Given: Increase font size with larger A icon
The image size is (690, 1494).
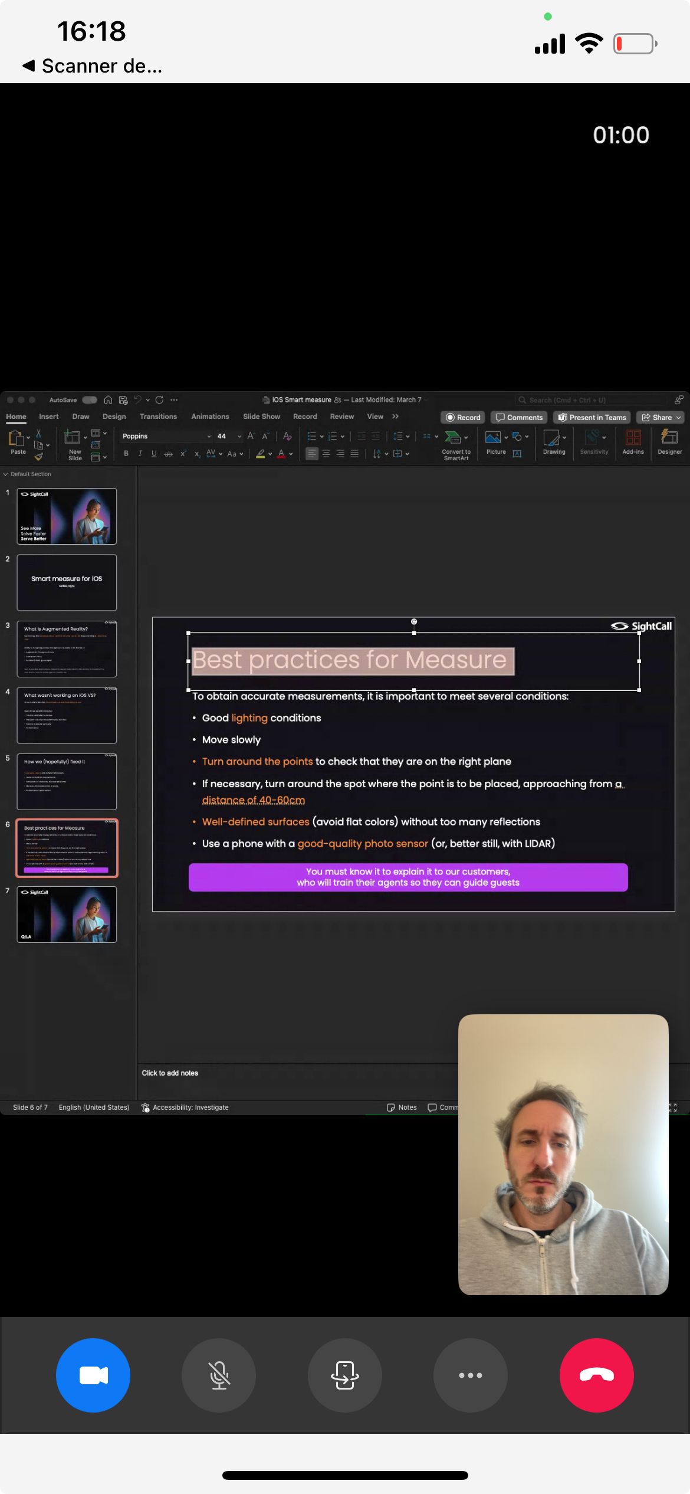Looking at the screenshot, I should coord(251,436).
